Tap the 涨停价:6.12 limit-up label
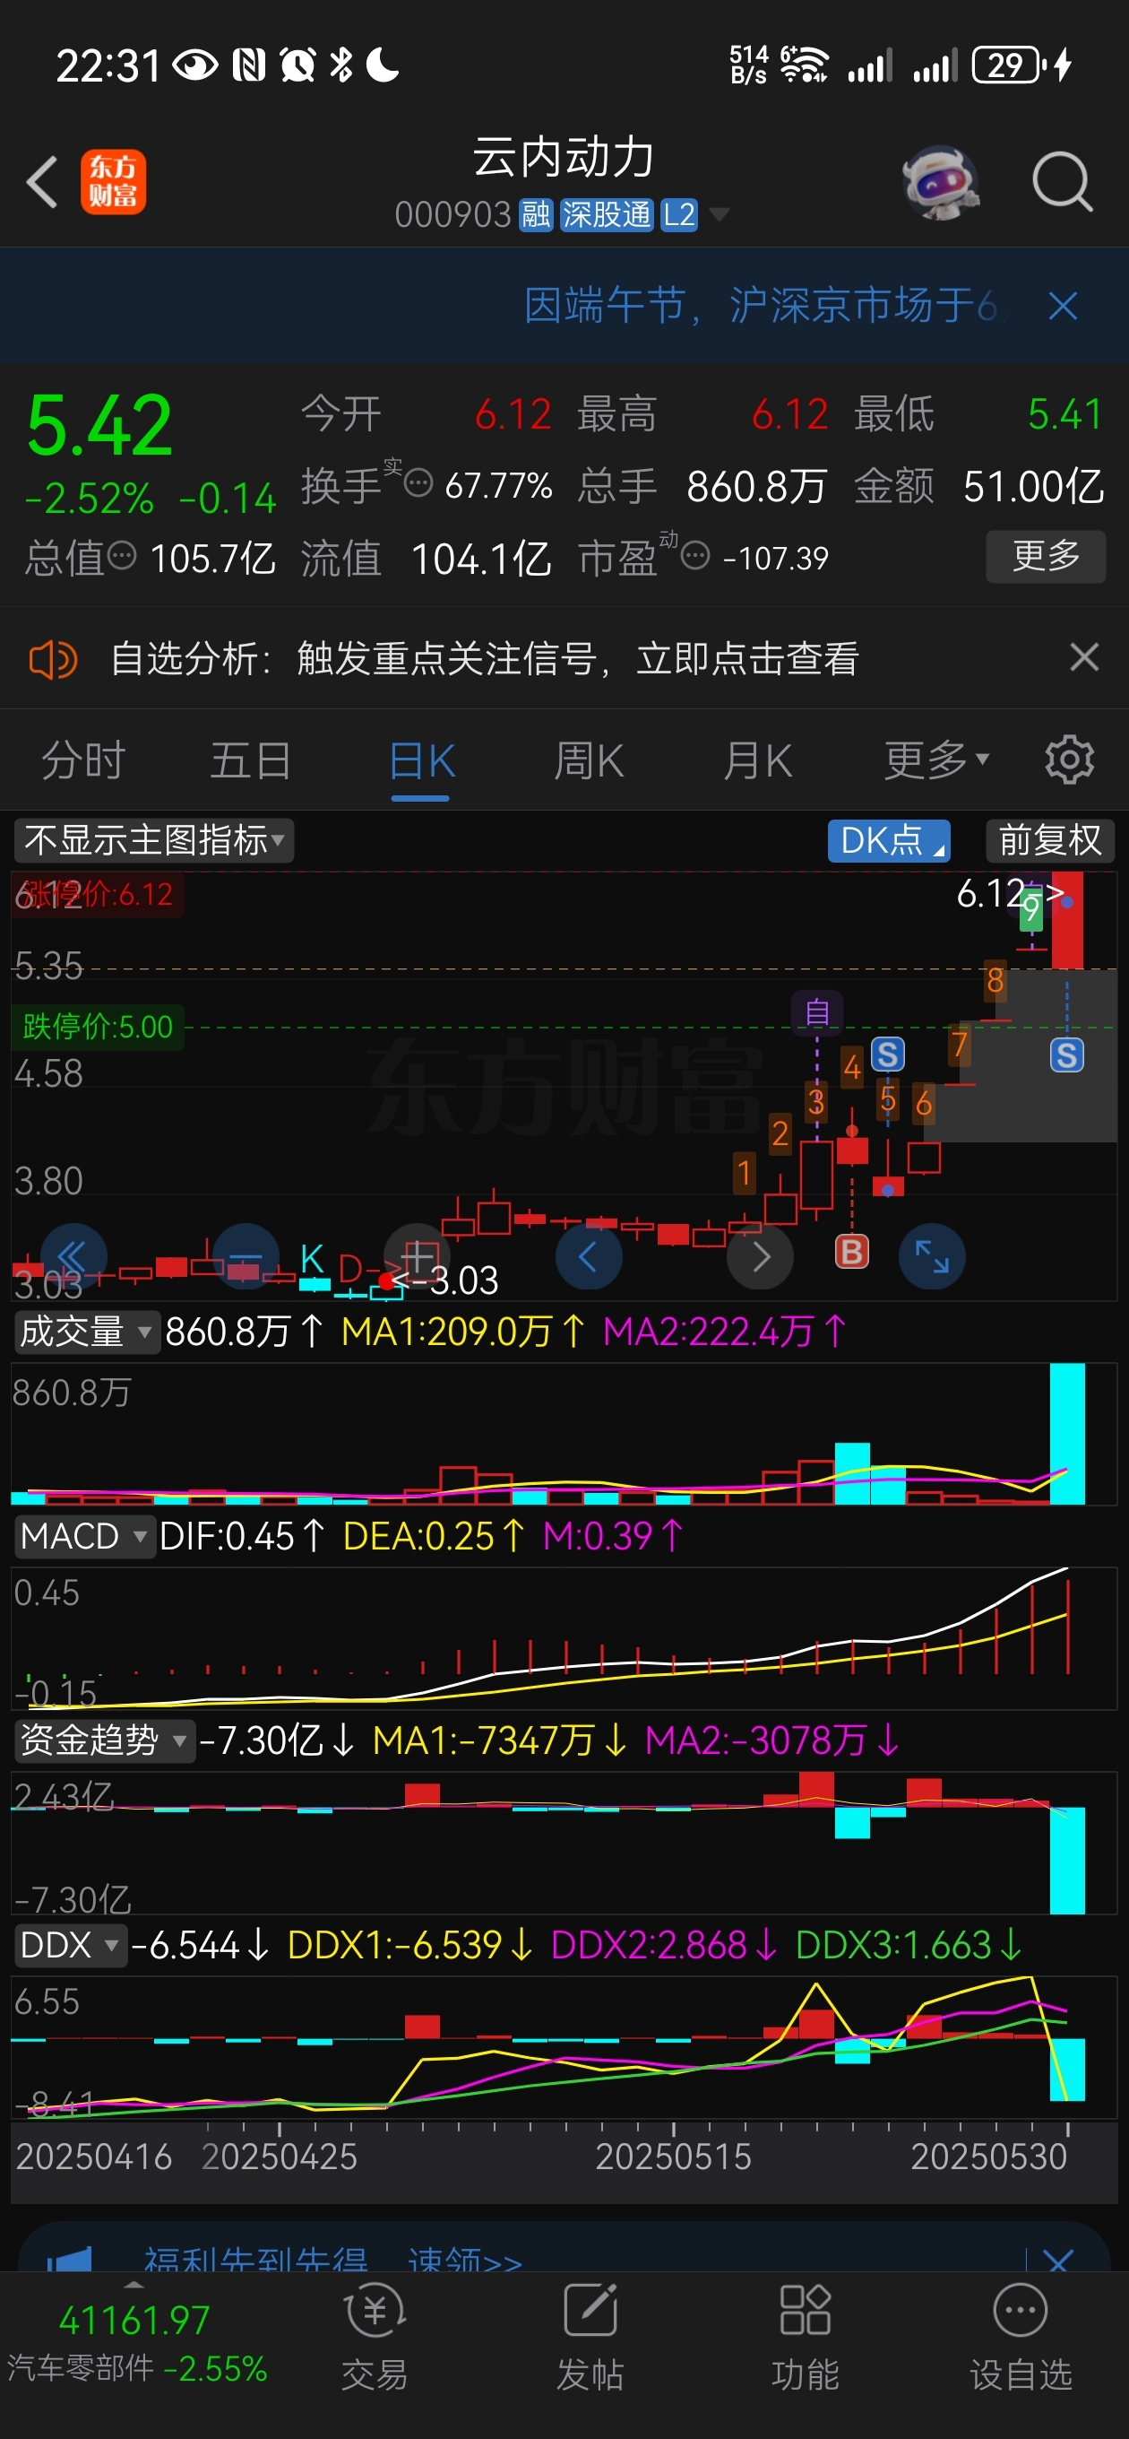Viewport: 1129px width, 2439px height. pyautogui.click(x=98, y=894)
